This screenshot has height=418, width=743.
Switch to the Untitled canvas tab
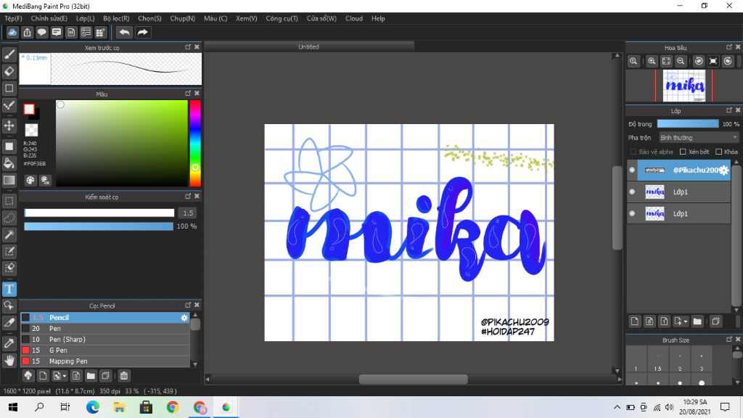point(309,47)
